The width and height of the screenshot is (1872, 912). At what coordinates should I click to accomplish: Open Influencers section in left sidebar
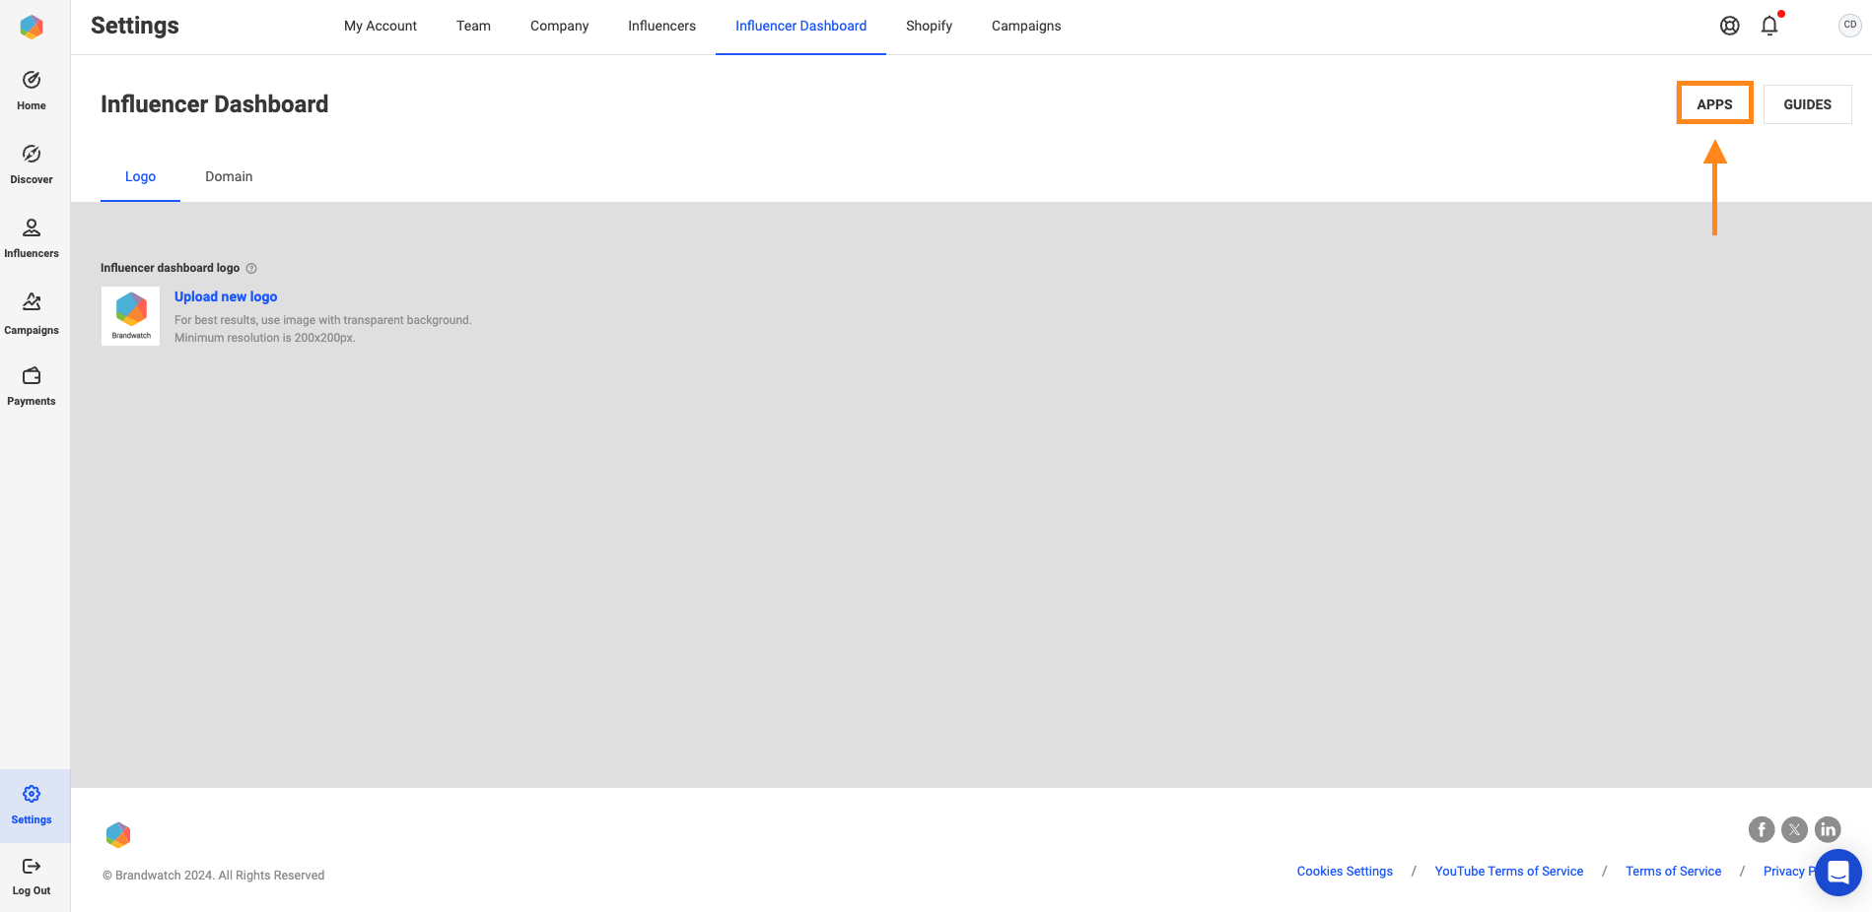click(x=32, y=238)
